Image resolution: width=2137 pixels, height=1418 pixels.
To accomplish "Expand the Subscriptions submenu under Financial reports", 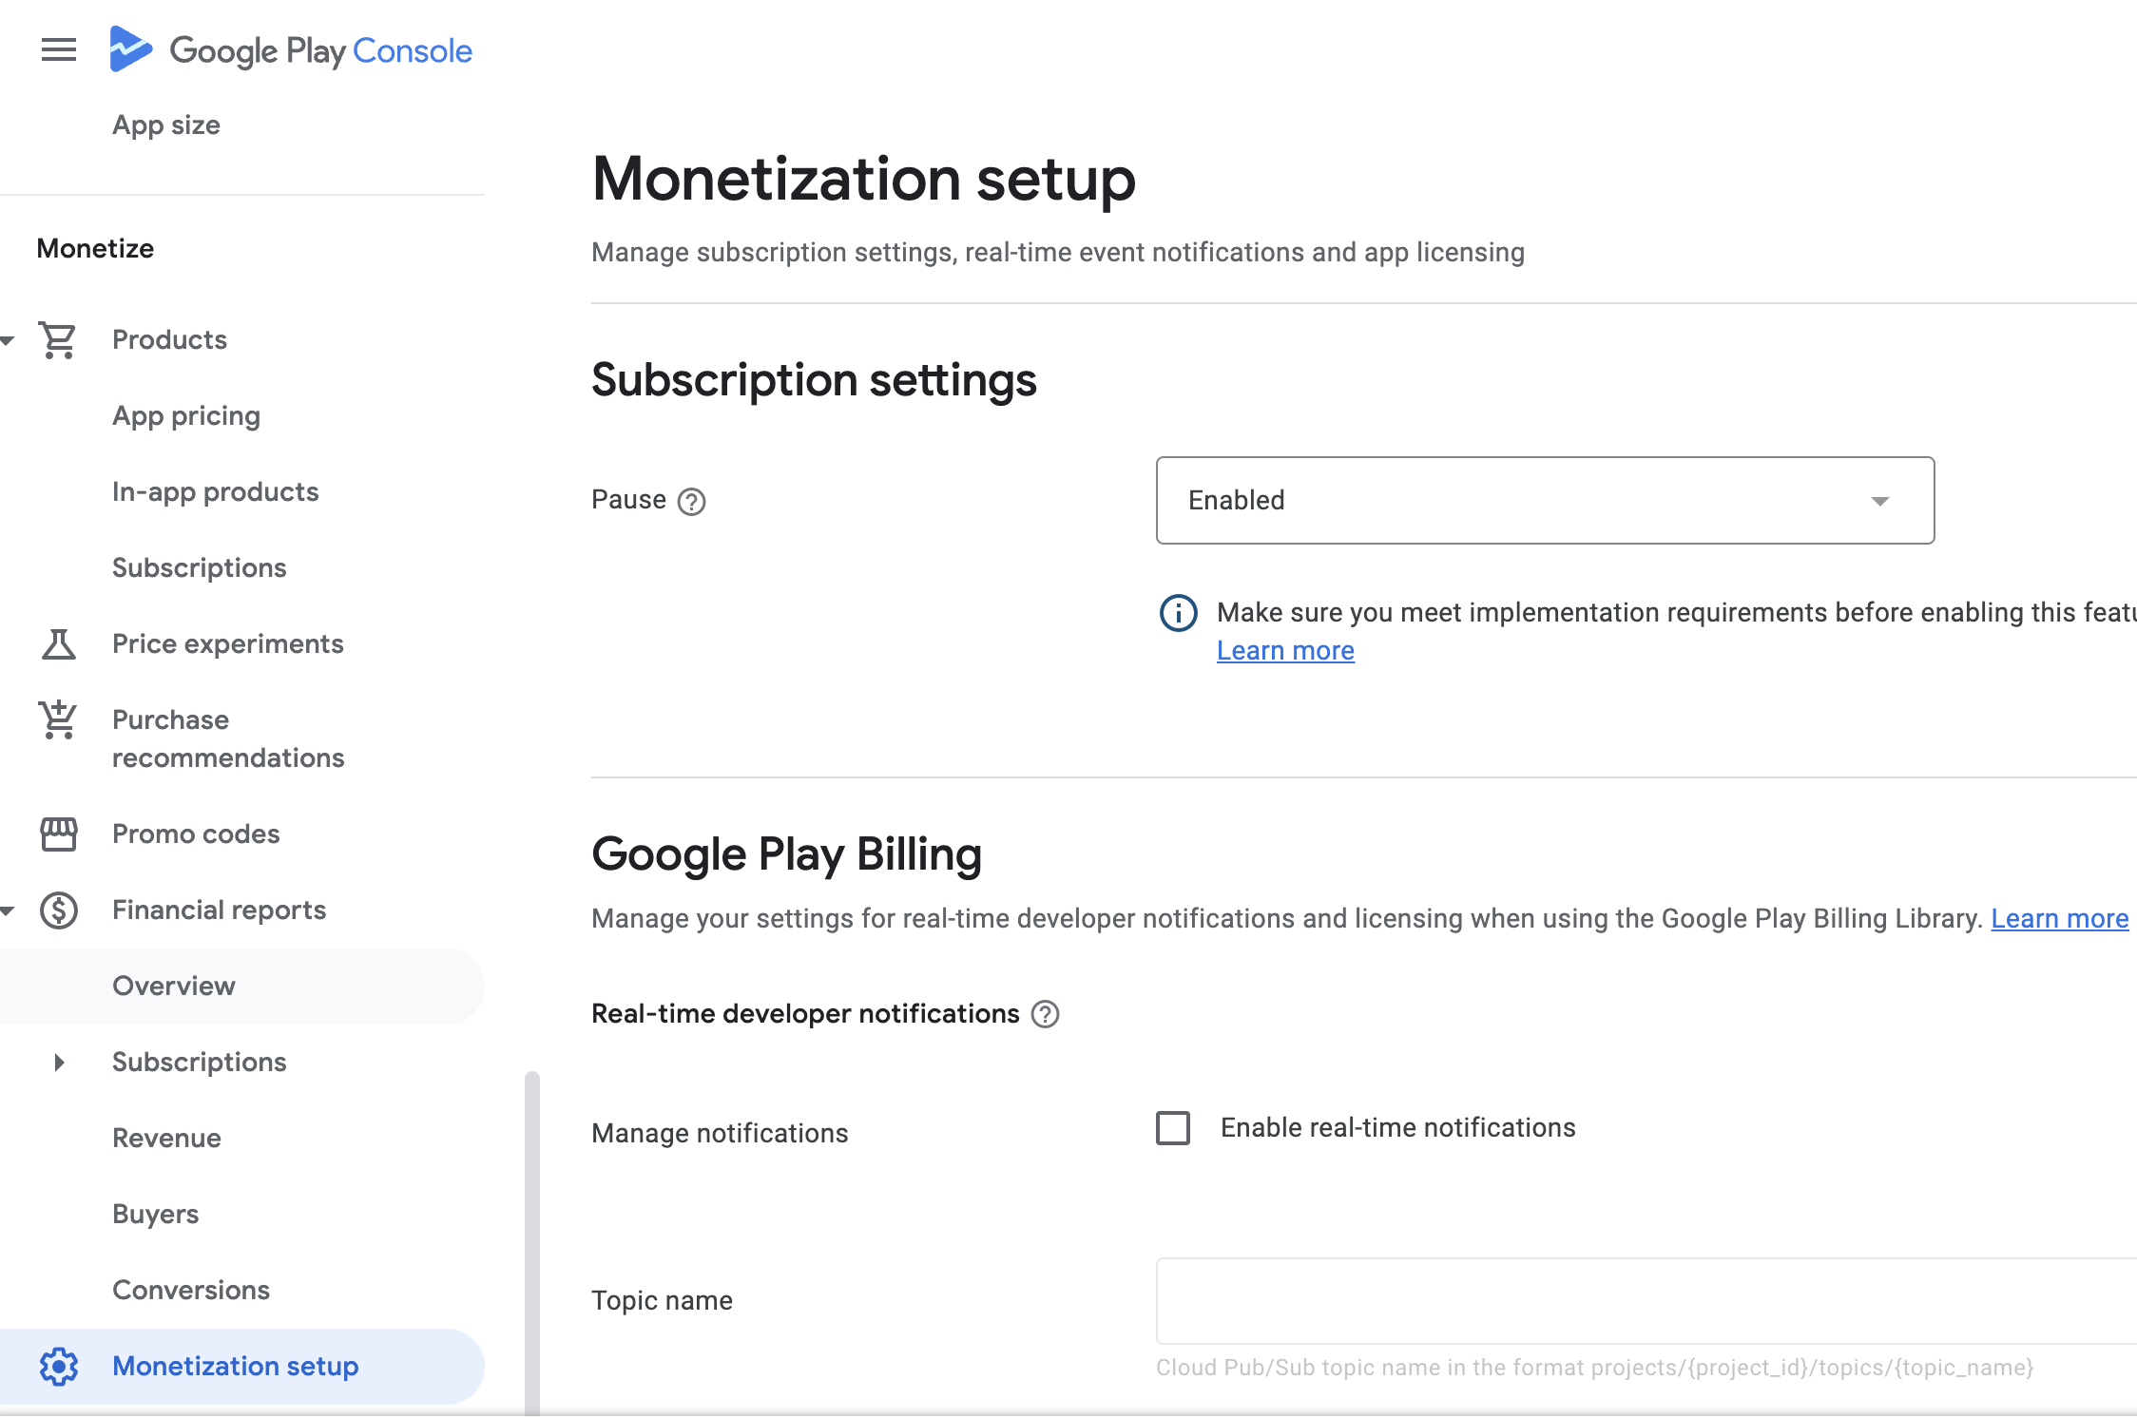I will point(59,1063).
